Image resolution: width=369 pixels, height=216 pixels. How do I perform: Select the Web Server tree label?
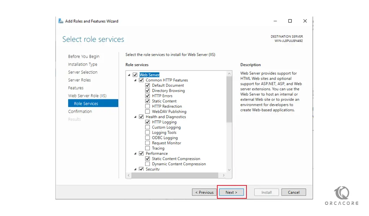[x=150, y=75]
